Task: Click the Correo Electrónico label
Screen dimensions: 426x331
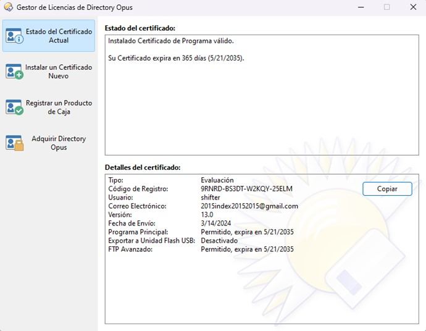Action: (x=137, y=206)
